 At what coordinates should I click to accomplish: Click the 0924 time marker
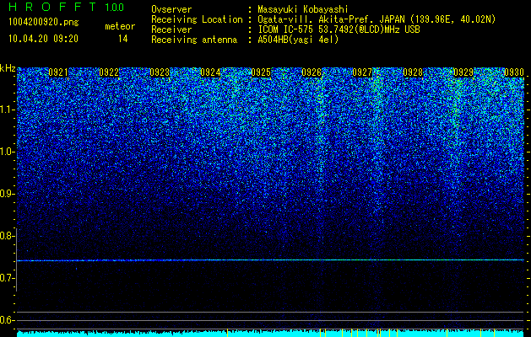210,72
